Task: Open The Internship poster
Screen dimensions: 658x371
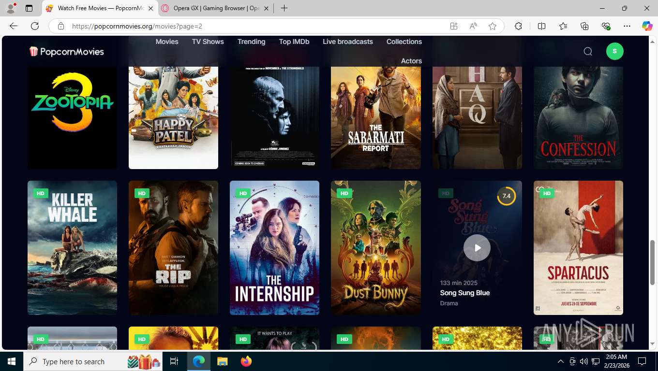Action: [274, 248]
